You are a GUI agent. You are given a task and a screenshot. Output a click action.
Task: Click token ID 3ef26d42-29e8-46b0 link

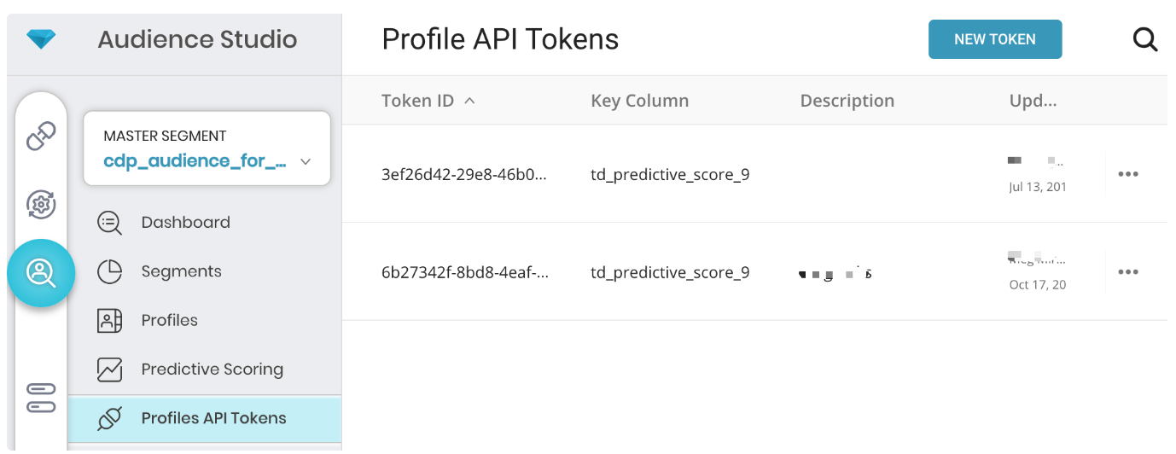coord(464,175)
